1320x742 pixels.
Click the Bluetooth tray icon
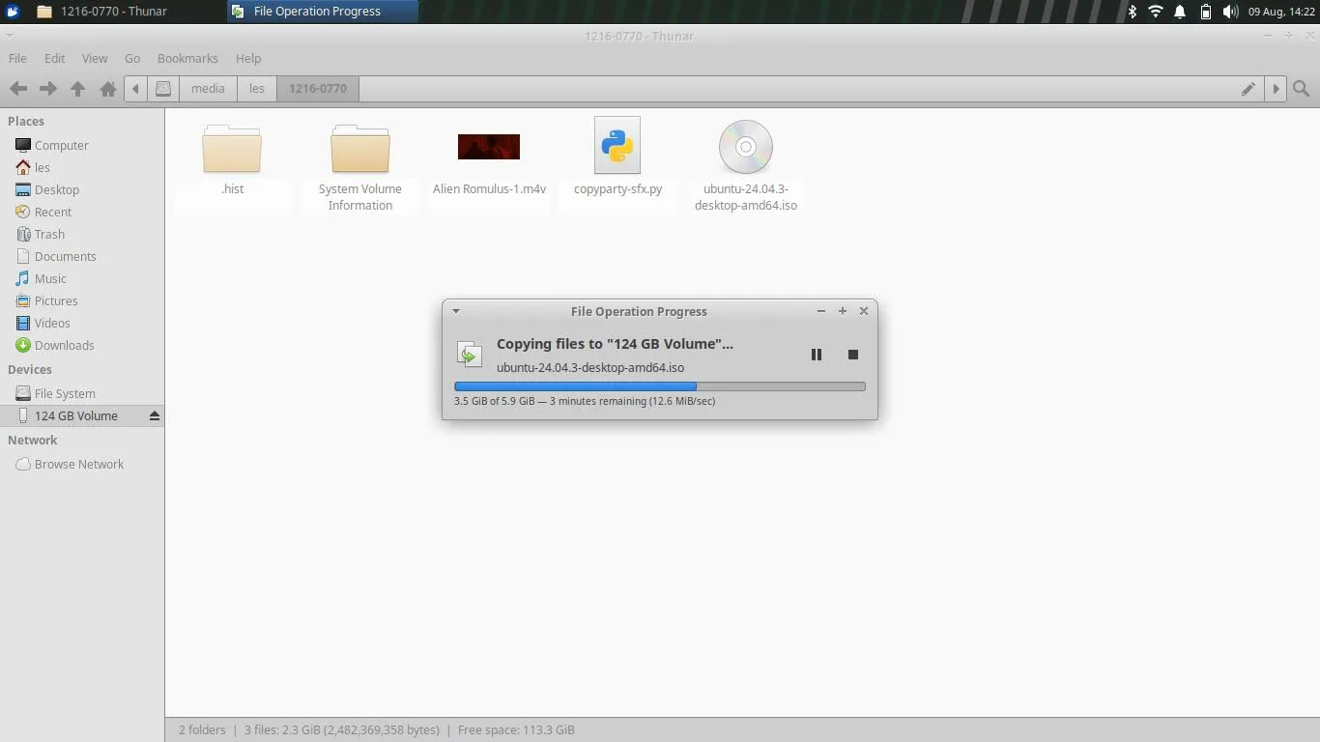1133,12
